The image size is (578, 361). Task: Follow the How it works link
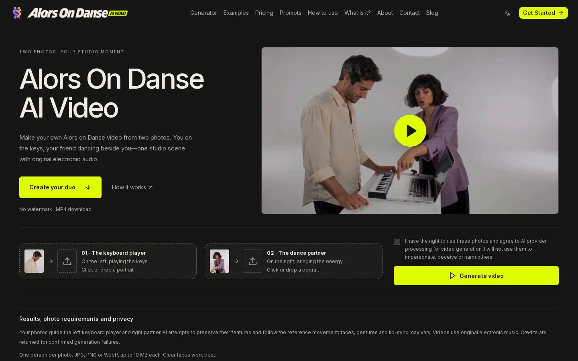tap(132, 187)
